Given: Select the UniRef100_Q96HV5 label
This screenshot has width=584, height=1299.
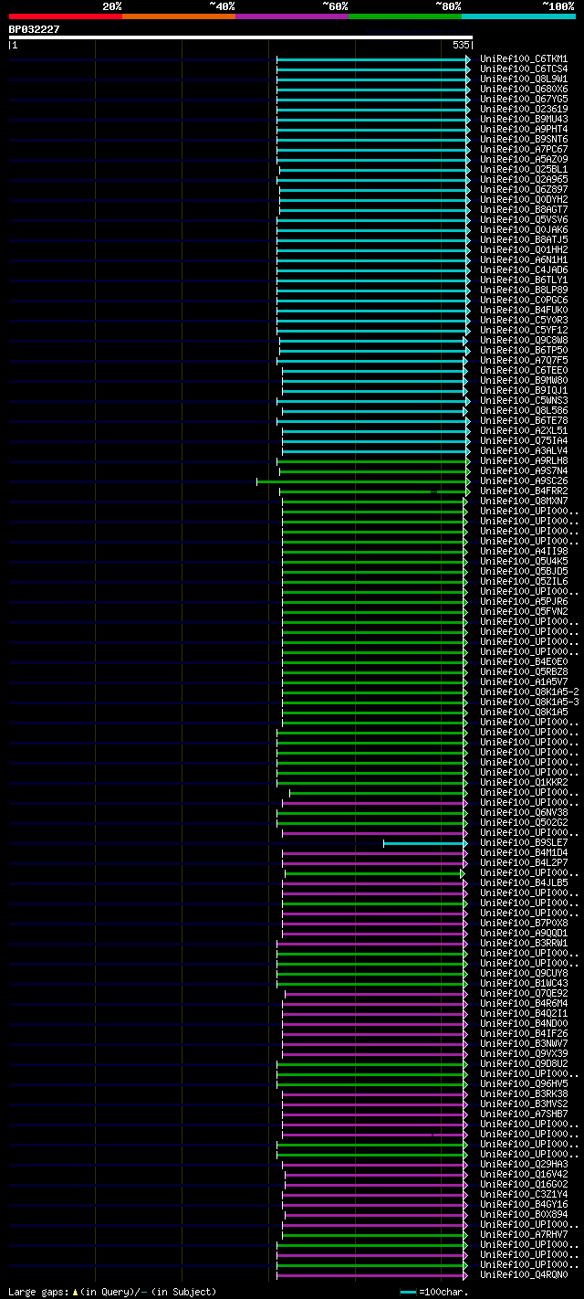Looking at the screenshot, I should (524, 1083).
